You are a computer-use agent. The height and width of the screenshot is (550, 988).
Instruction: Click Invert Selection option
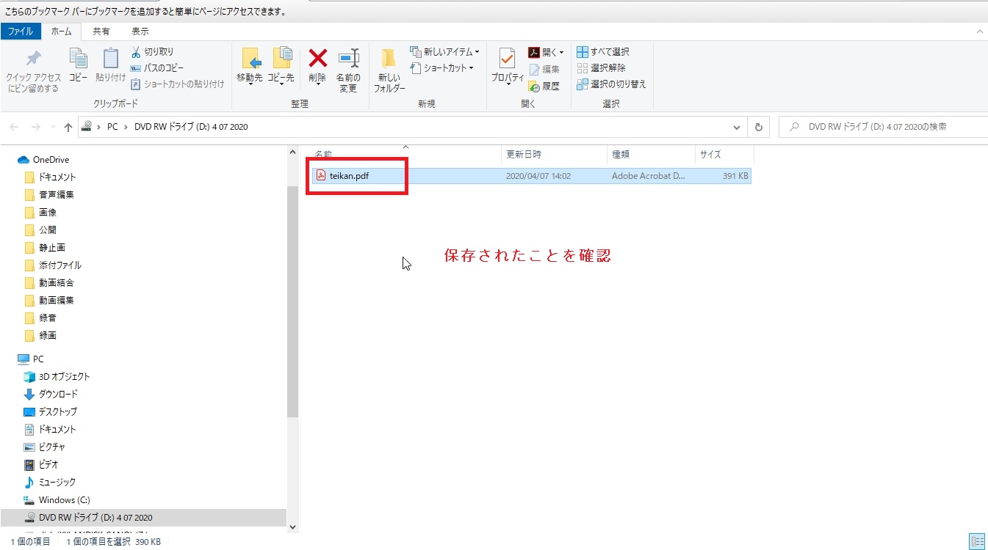click(611, 84)
